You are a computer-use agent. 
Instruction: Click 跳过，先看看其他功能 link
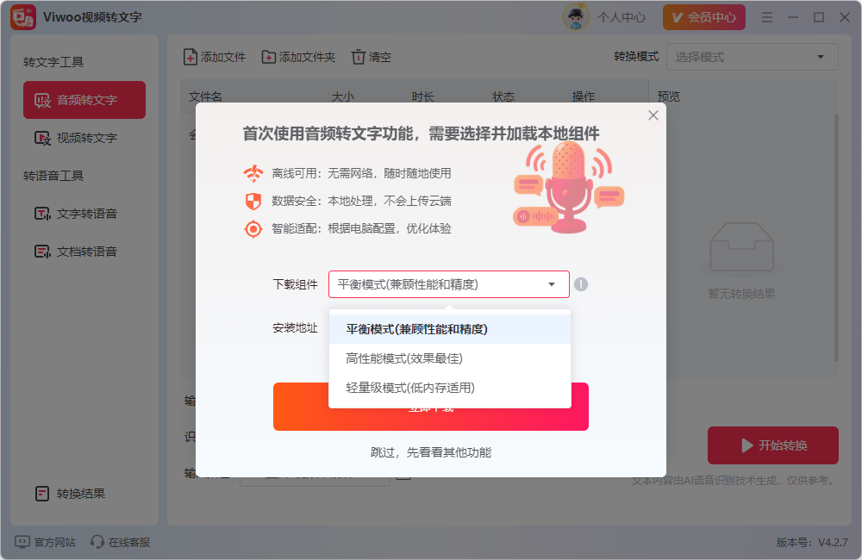431,452
